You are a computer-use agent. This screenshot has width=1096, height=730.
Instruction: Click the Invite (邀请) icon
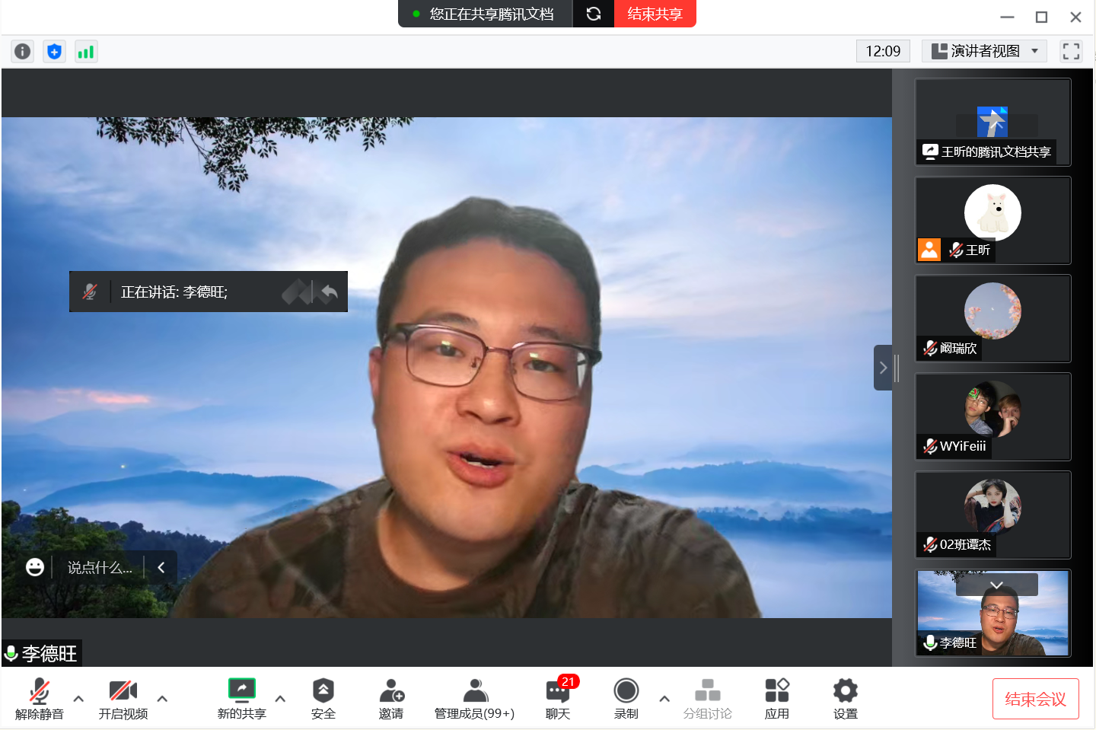pyautogui.click(x=391, y=699)
